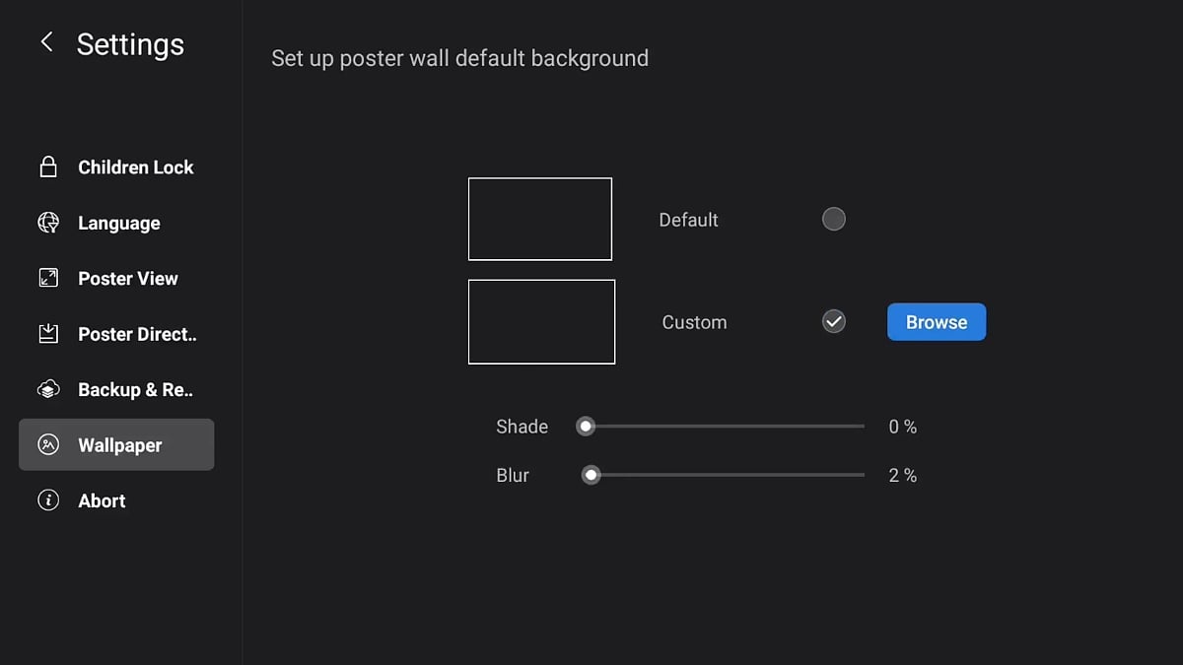Click the Shade slider handle
Screen dimensions: 1183x665
(587, 427)
